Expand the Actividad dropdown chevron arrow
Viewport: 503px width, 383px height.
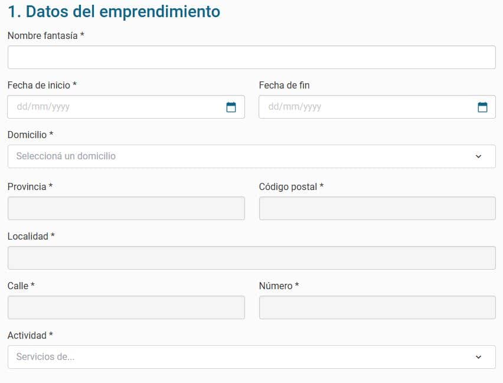click(x=478, y=357)
